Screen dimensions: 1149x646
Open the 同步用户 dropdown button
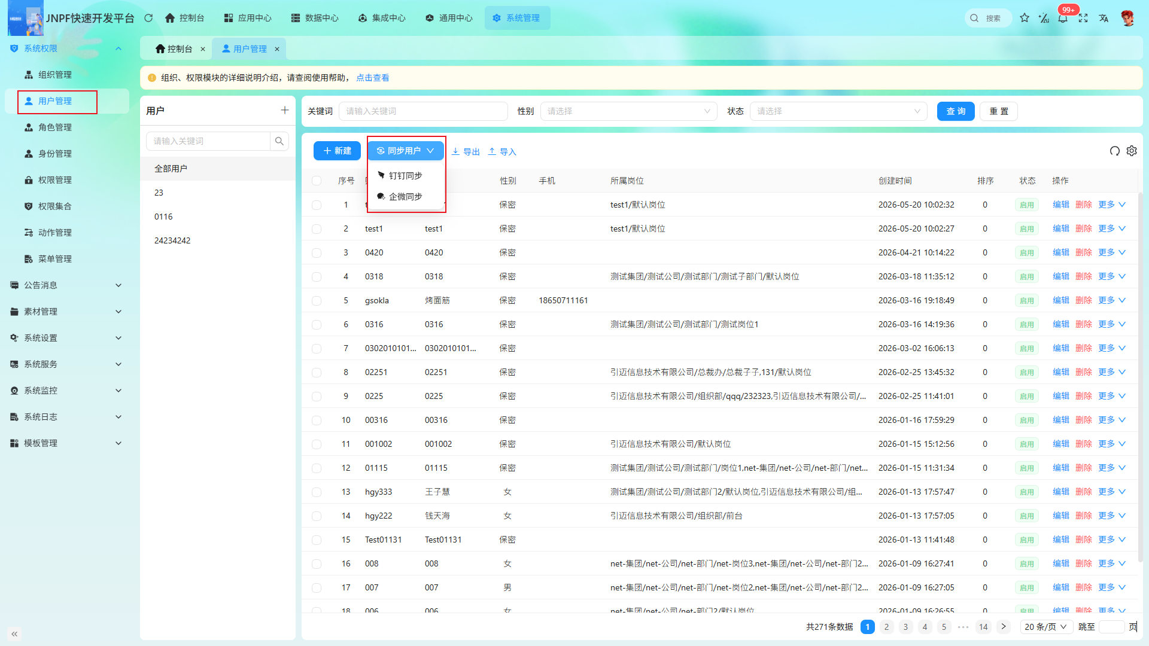pyautogui.click(x=406, y=151)
